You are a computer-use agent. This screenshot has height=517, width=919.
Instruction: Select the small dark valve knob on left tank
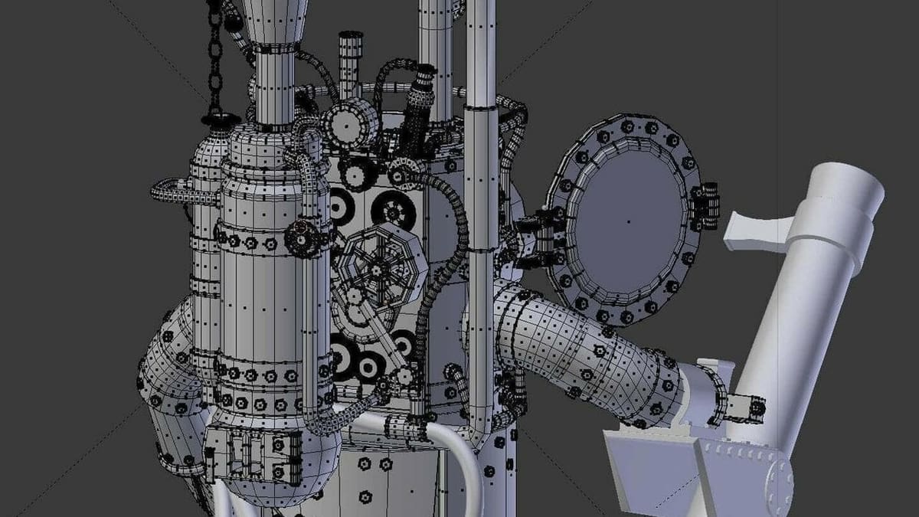(x=301, y=238)
